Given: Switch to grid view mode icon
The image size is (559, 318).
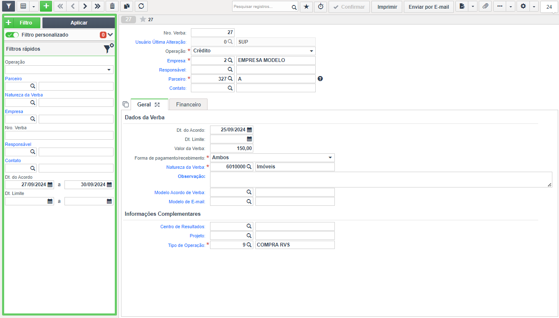Looking at the screenshot, I should (x=23, y=6).
